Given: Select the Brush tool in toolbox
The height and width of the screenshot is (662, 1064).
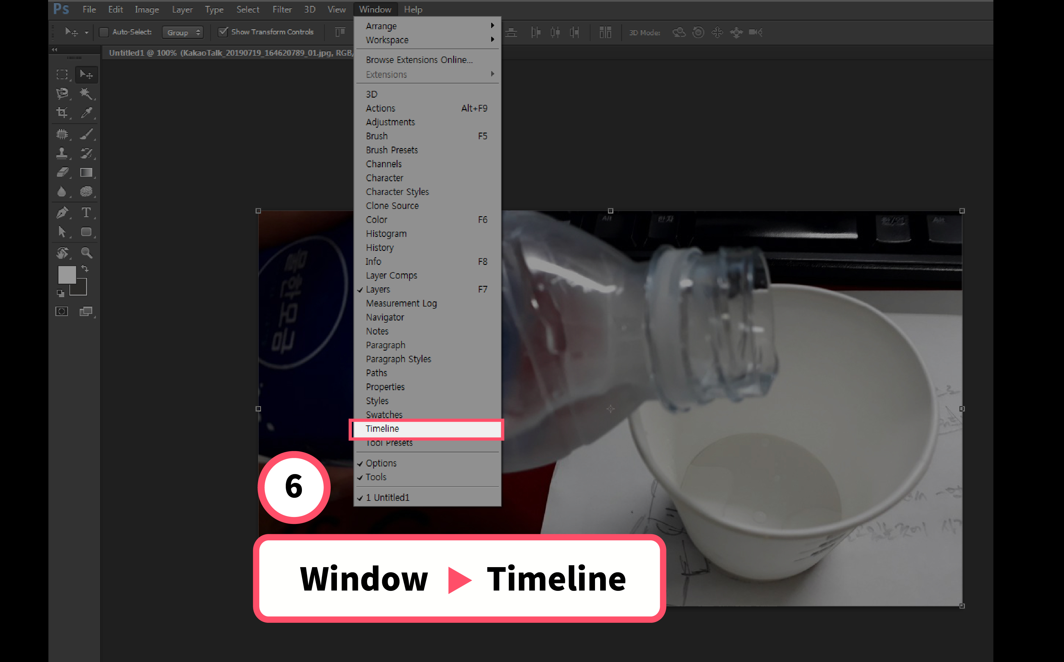Looking at the screenshot, I should (x=86, y=134).
